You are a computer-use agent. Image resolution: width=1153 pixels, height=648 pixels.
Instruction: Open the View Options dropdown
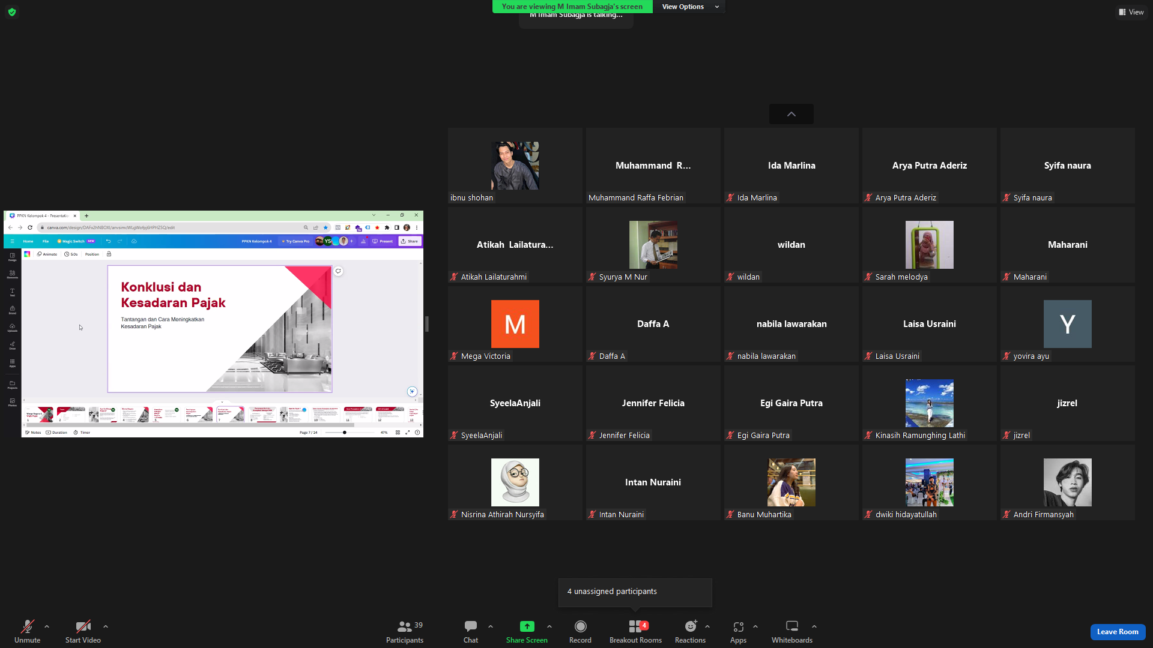[x=690, y=7]
